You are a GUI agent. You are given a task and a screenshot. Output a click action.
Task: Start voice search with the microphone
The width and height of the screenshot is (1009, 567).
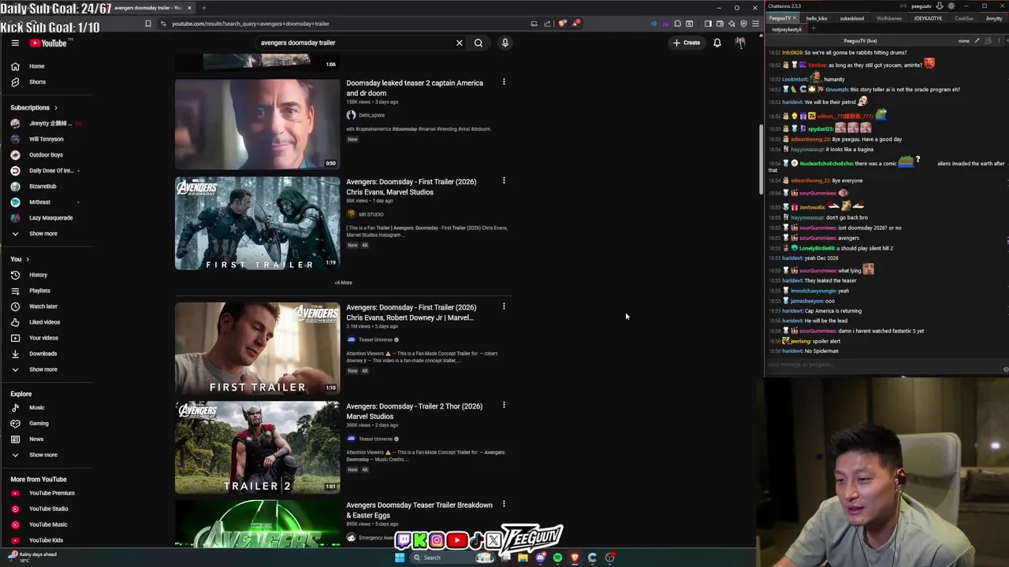(505, 43)
